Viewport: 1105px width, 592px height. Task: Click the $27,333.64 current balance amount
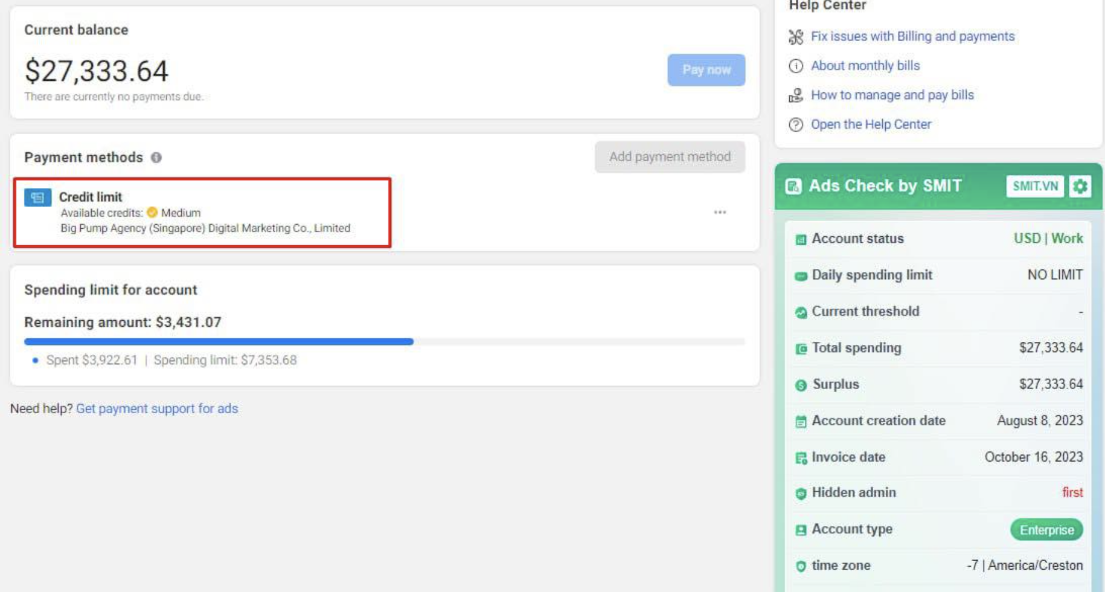(97, 71)
